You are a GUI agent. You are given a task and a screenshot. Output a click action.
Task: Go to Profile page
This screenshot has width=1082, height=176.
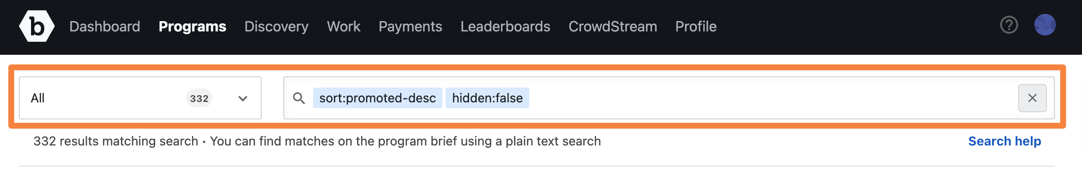click(x=696, y=26)
